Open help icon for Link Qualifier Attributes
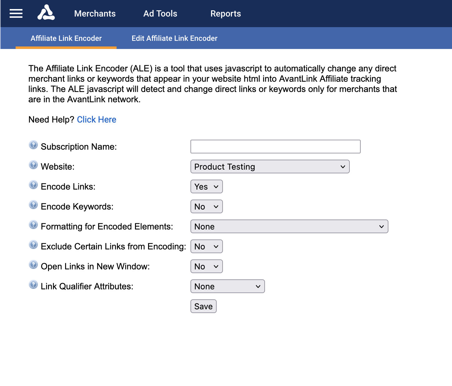452x386 pixels. pyautogui.click(x=33, y=285)
